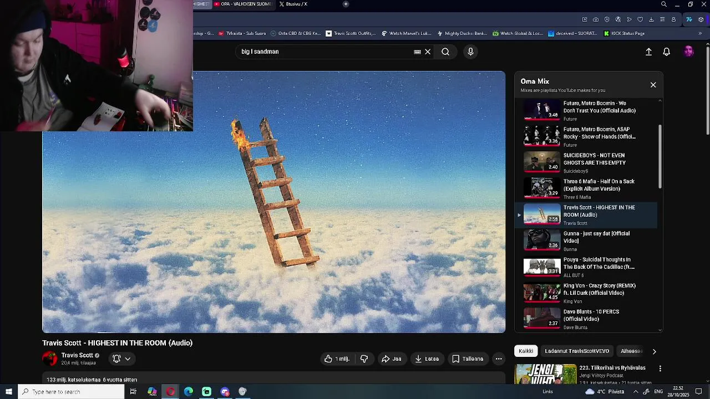This screenshot has width=710, height=399.
Task: Click the Oma Mix playlist scrollbar
Action: pyautogui.click(x=660, y=156)
